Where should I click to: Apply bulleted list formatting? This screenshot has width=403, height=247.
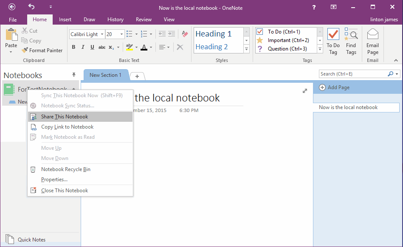pyautogui.click(x=130, y=34)
